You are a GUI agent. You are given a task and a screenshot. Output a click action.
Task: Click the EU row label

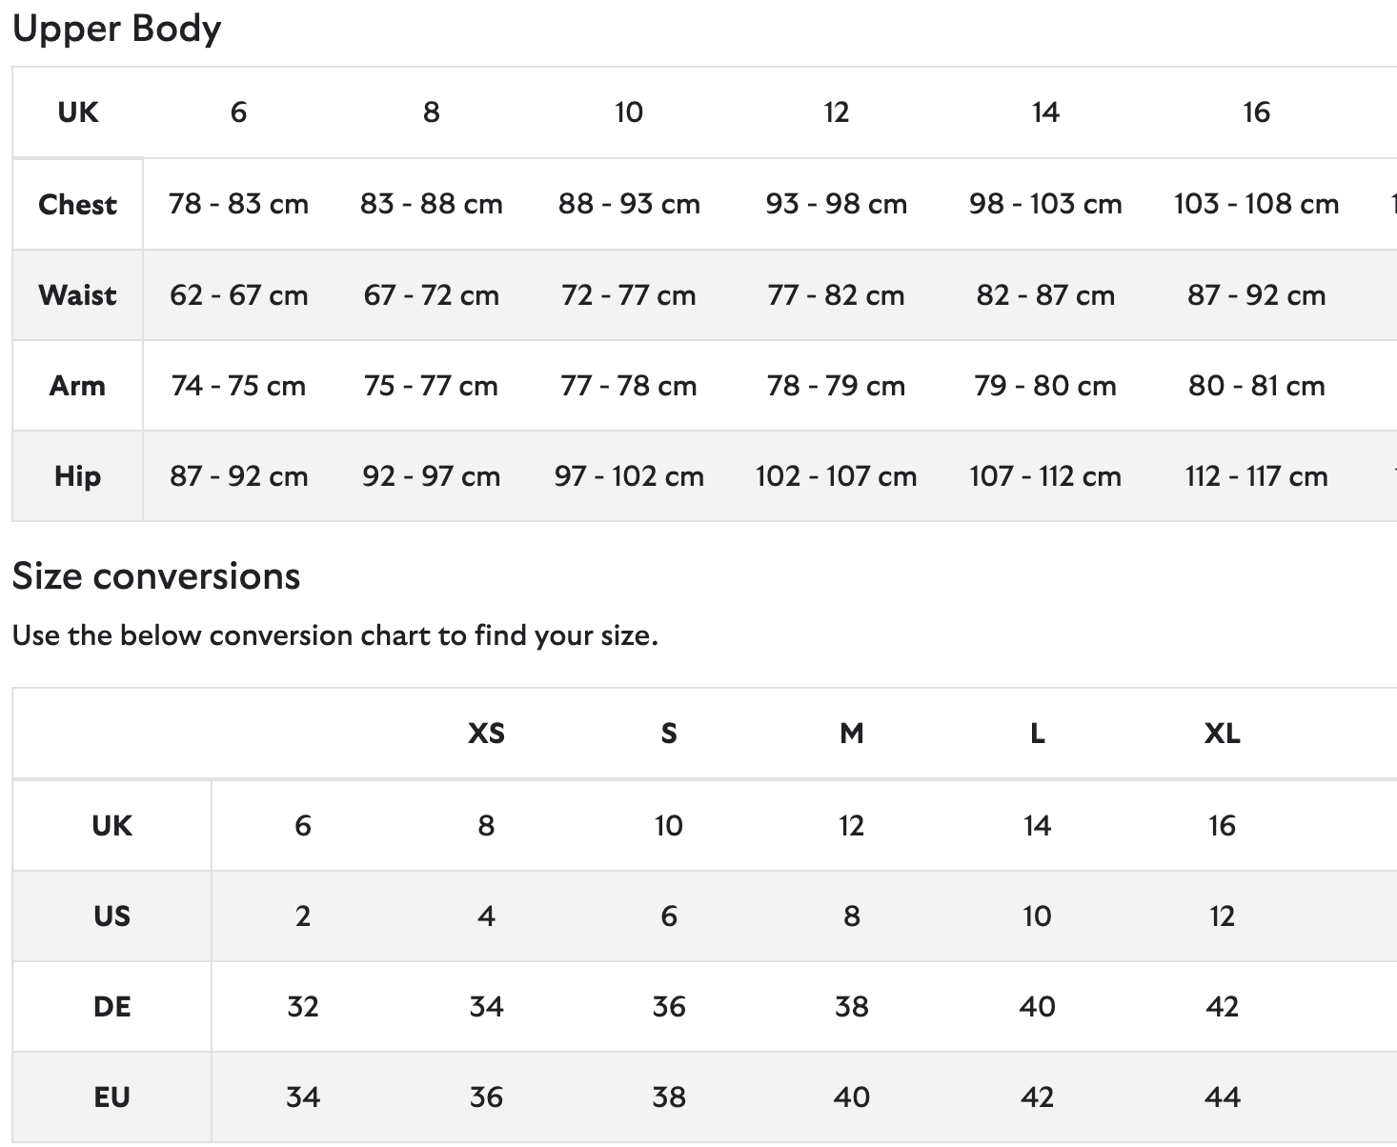pyautogui.click(x=111, y=1097)
